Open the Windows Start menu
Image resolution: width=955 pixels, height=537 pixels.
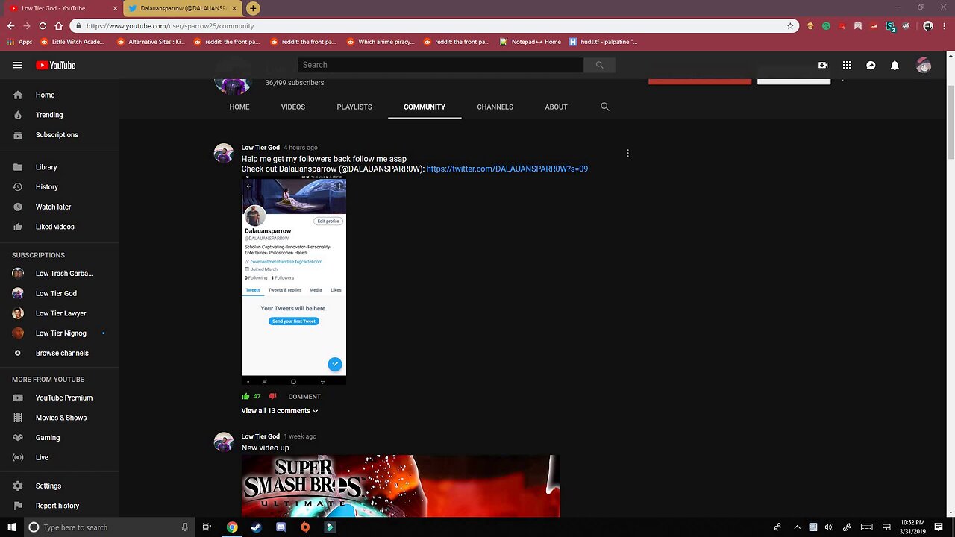pos(12,527)
